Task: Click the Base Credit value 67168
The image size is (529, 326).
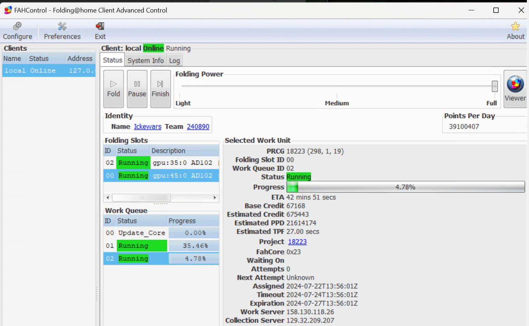Action: tap(296, 206)
